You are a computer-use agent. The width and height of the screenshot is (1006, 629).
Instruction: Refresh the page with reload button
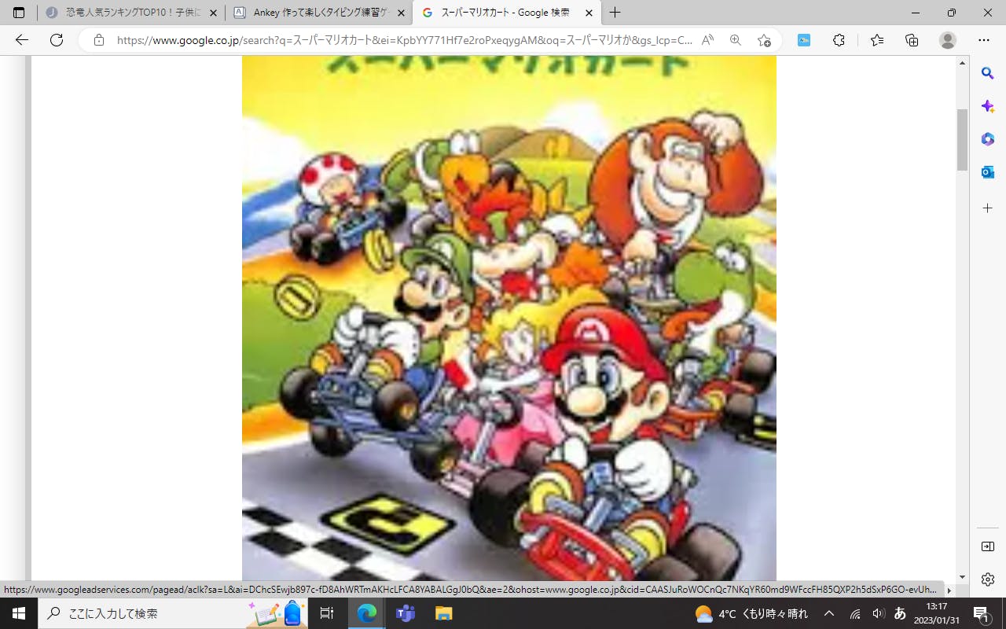[x=57, y=40]
